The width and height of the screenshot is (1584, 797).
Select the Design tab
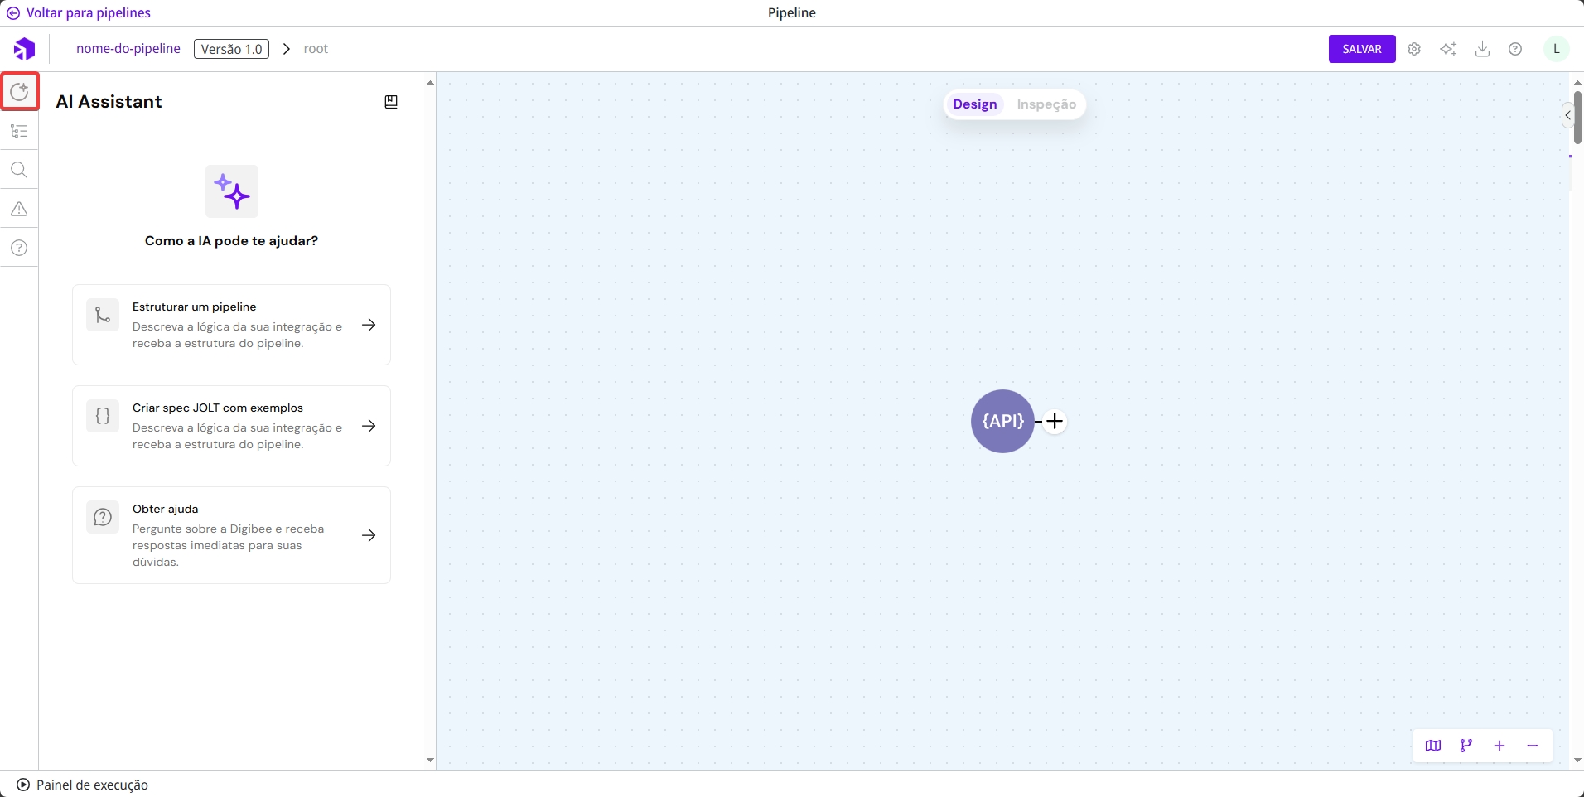click(974, 104)
